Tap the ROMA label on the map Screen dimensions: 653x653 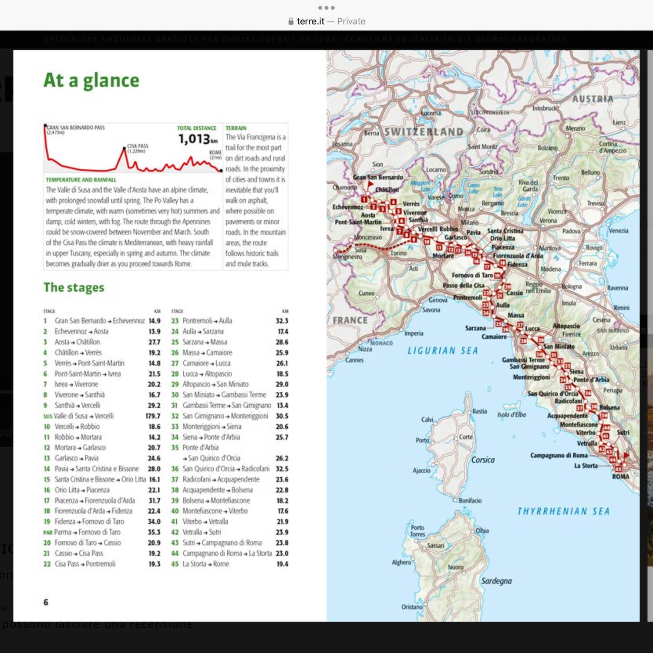click(621, 477)
